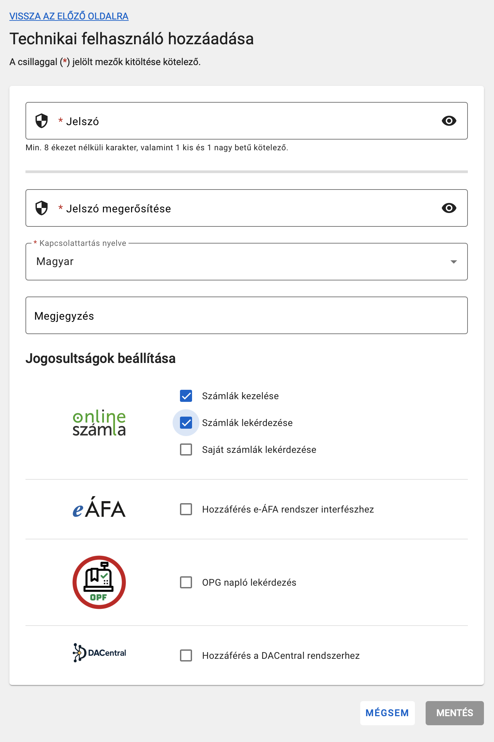
Task: Check Hozzáférés a DACentral rendszerhez
Action: point(186,655)
